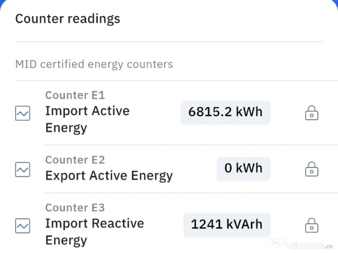
Task: Open the trend chart icon for Counter E1
Action: click(x=23, y=113)
